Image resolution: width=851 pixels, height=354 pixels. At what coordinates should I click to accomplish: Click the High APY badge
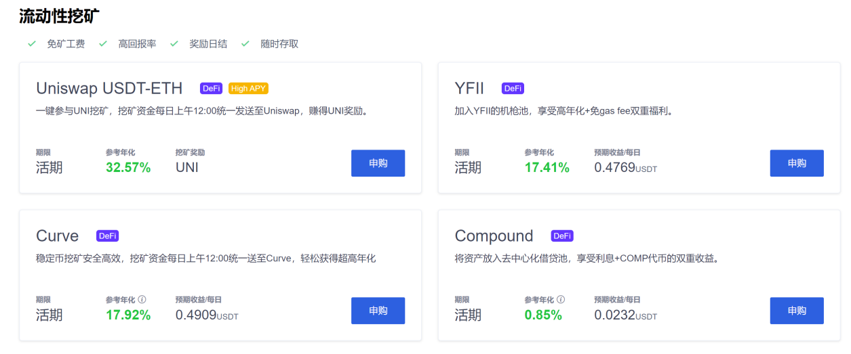point(248,89)
